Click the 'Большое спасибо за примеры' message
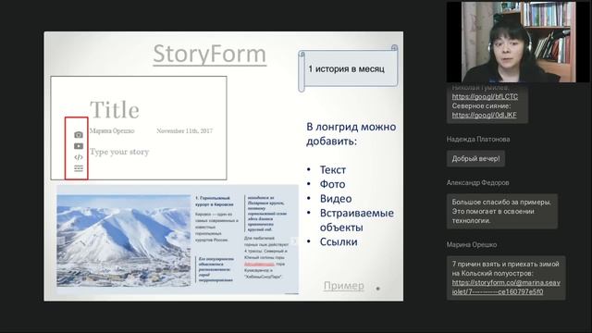 coord(502,212)
